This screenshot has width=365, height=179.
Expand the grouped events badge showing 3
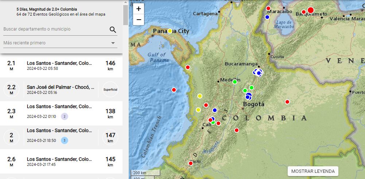click(x=65, y=140)
